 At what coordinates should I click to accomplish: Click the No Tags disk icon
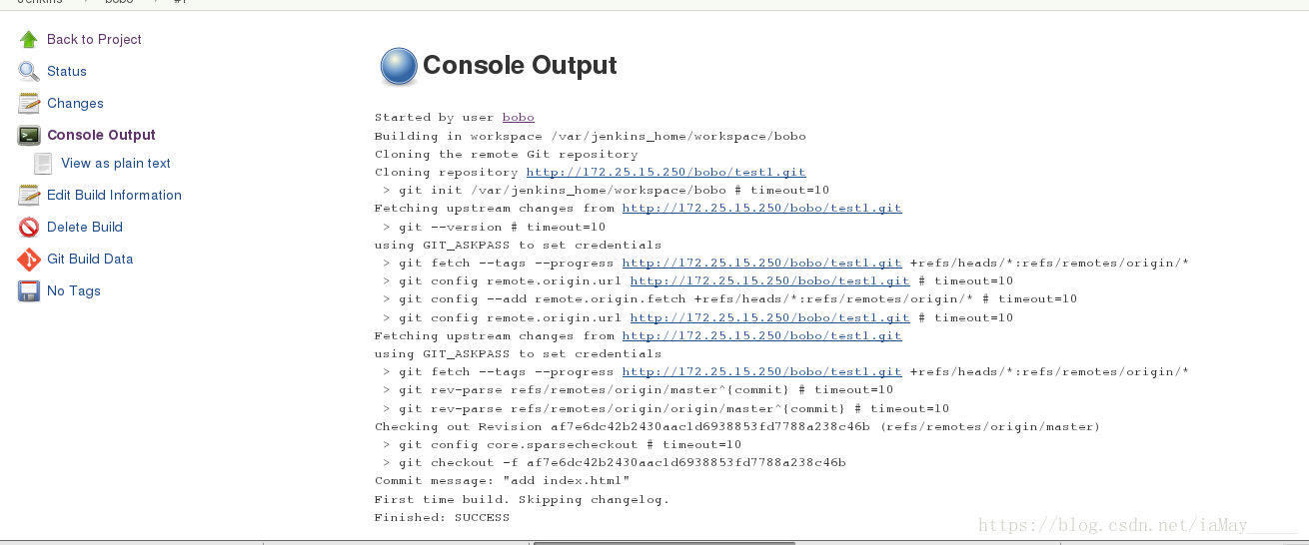point(29,290)
